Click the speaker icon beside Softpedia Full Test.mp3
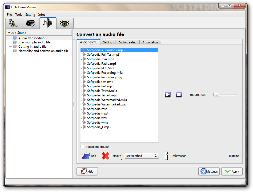Screen dimensions: 253x192 [84, 55]
